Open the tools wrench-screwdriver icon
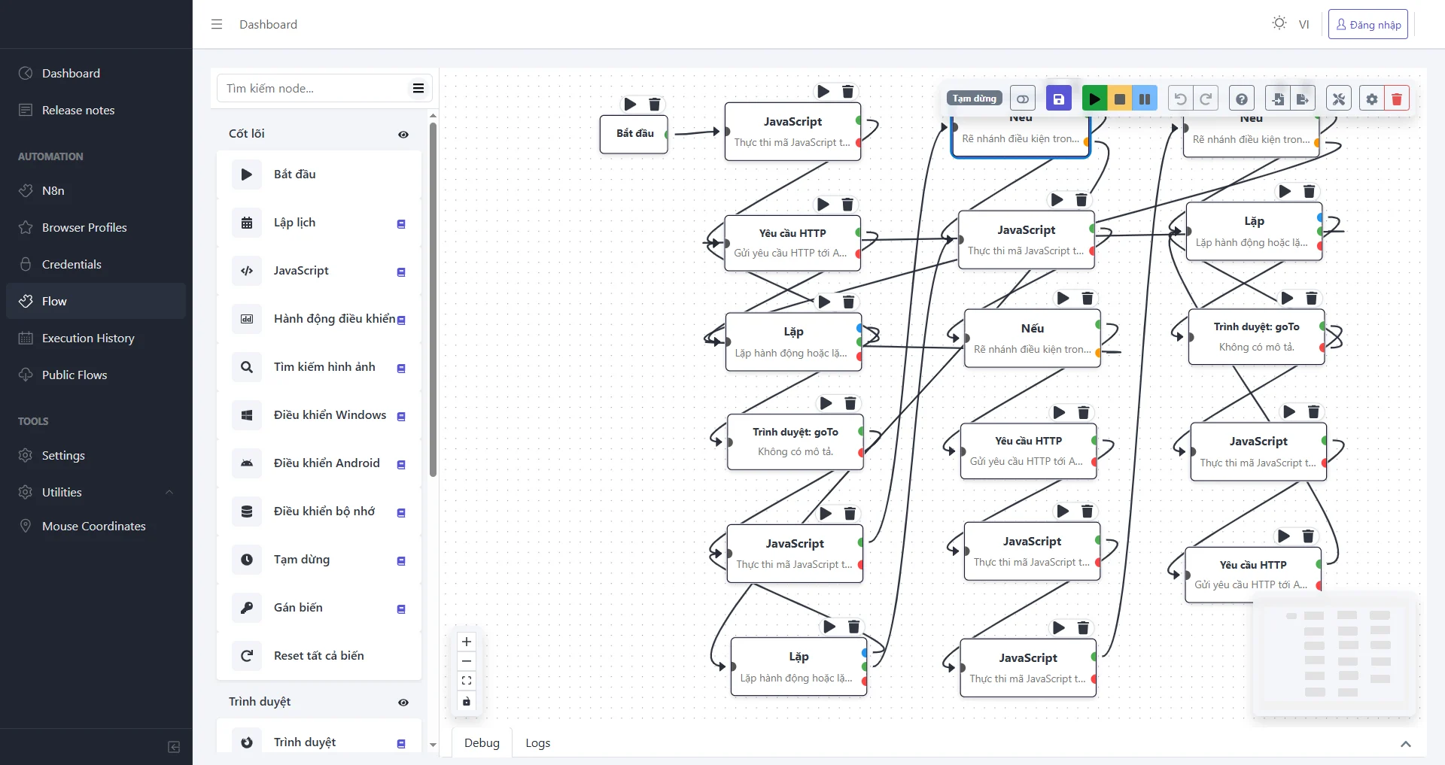Image resolution: width=1445 pixels, height=765 pixels. coord(1339,99)
